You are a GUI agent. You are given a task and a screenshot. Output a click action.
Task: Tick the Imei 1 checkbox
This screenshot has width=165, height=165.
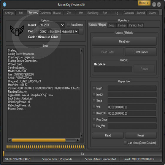(x=94, y=88)
